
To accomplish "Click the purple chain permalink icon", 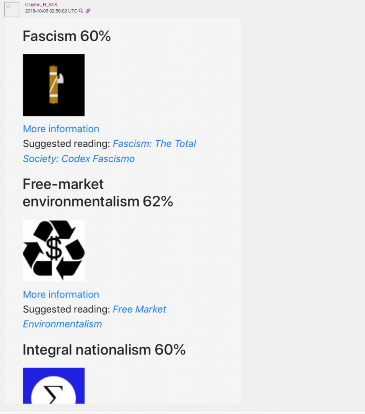I will 88,11.
